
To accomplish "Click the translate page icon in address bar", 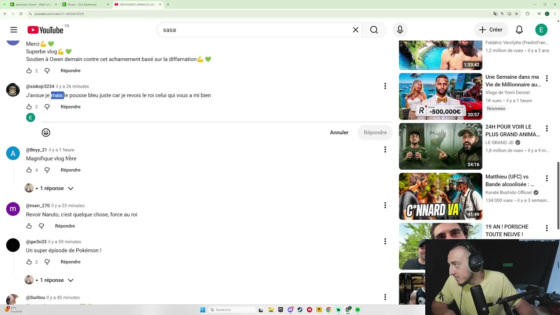I will (x=495, y=14).
